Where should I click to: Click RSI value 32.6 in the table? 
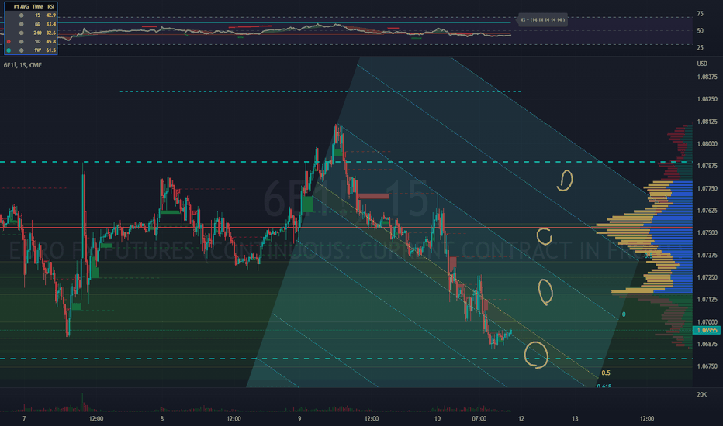click(x=50, y=33)
